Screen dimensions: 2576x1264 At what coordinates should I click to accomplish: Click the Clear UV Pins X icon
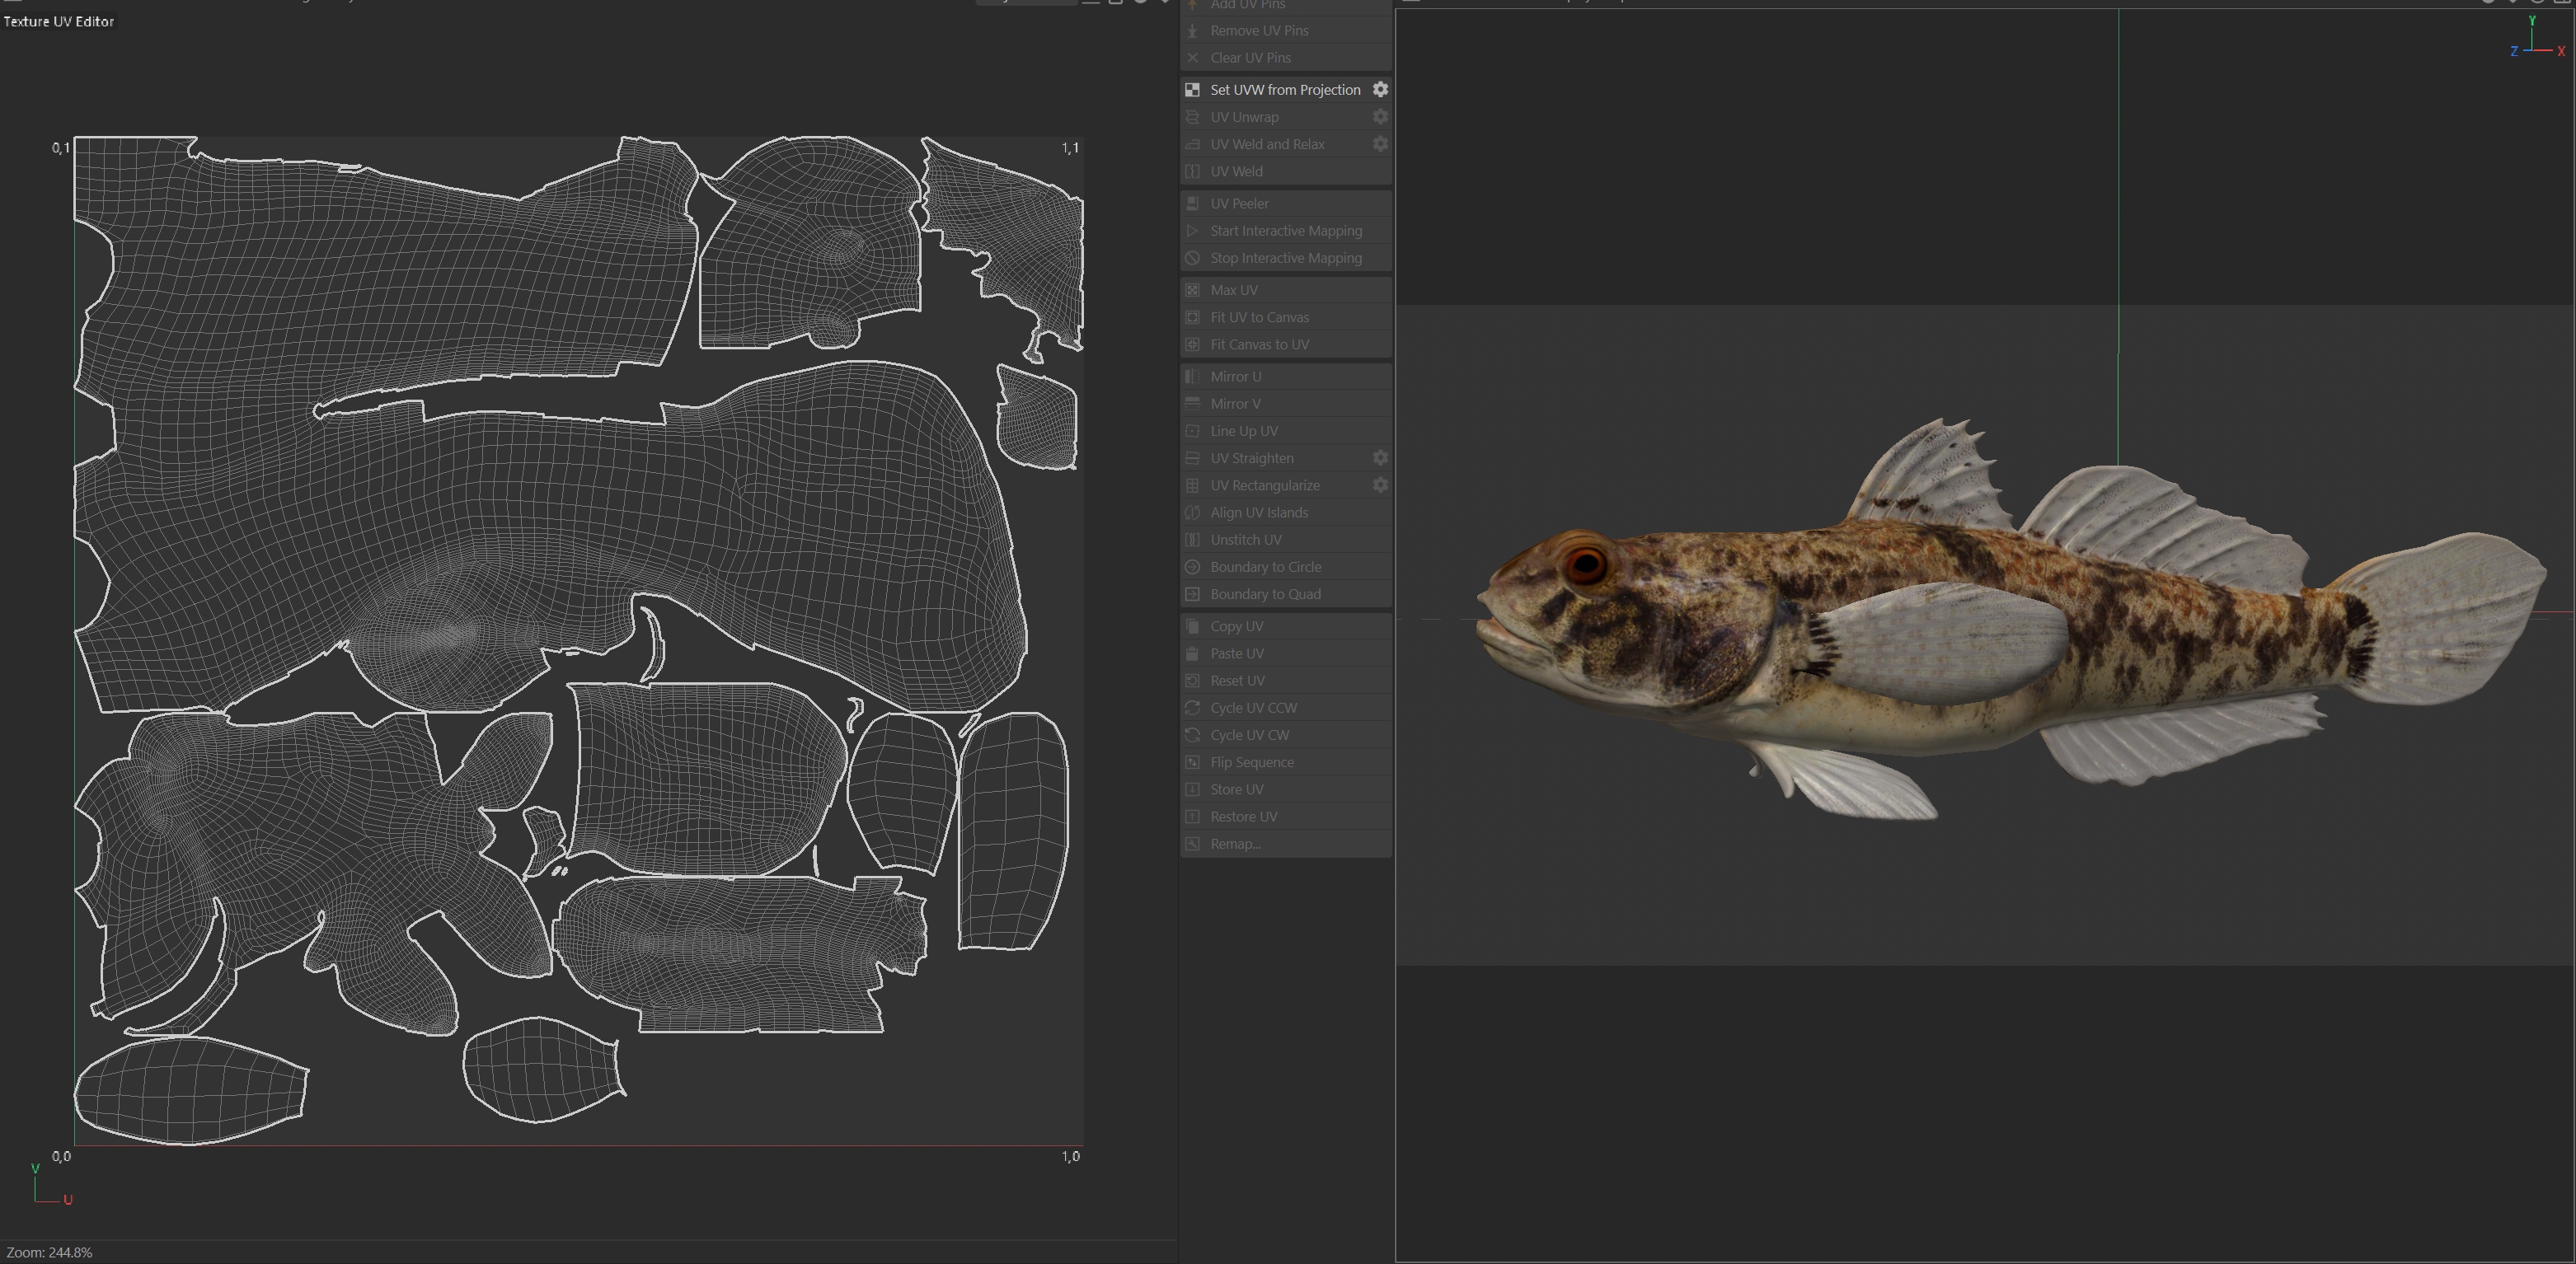pyautogui.click(x=1192, y=58)
